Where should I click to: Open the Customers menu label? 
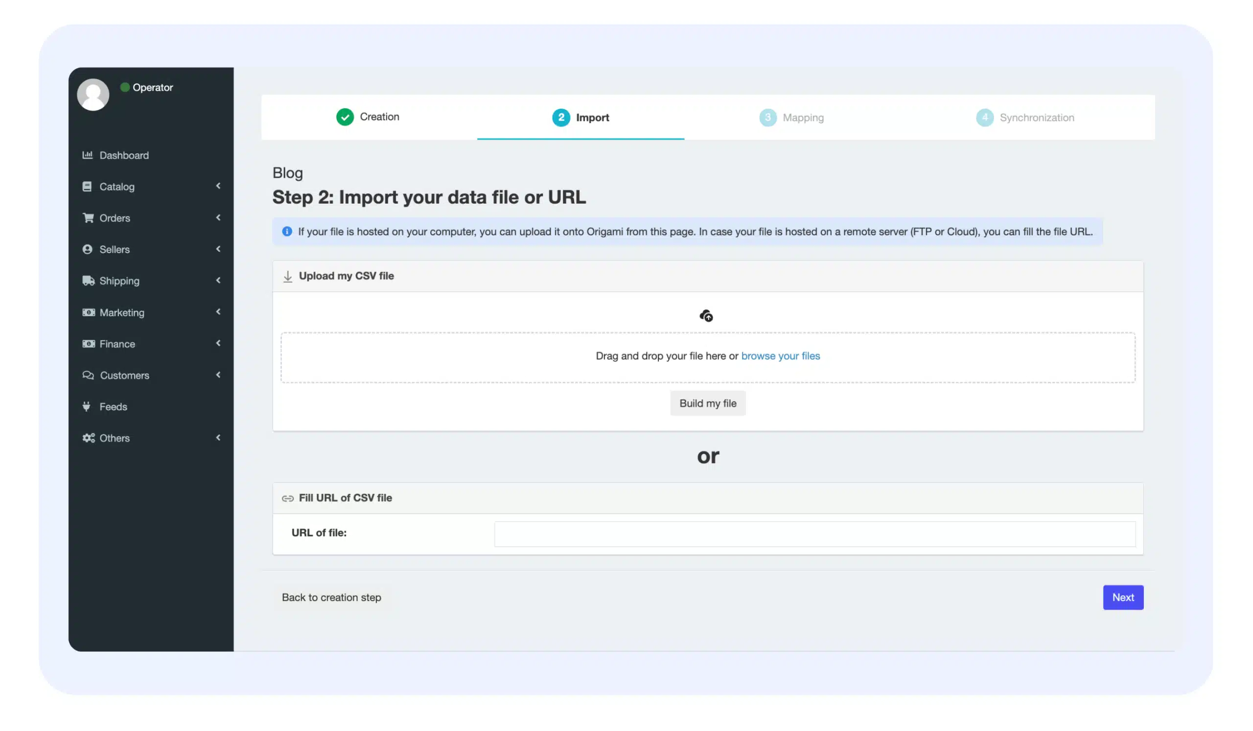(124, 375)
